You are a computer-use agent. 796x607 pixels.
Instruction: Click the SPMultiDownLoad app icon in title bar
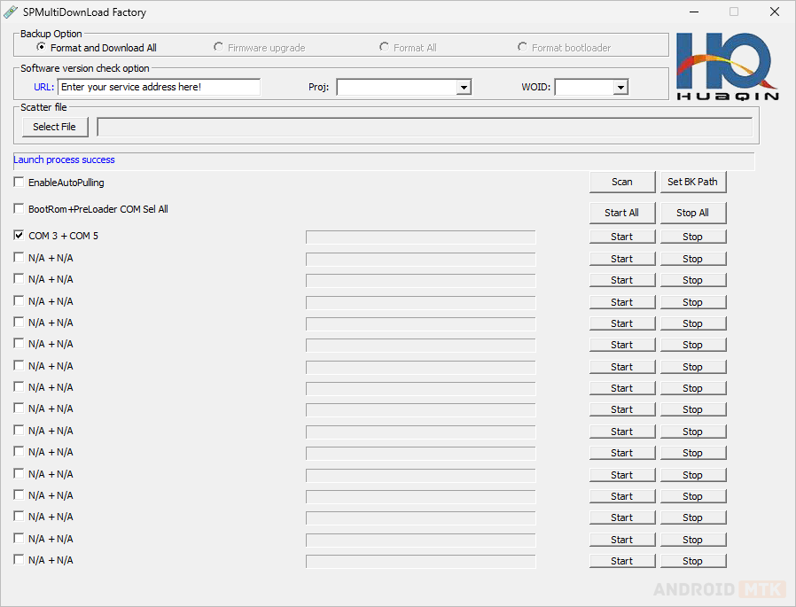(x=11, y=12)
